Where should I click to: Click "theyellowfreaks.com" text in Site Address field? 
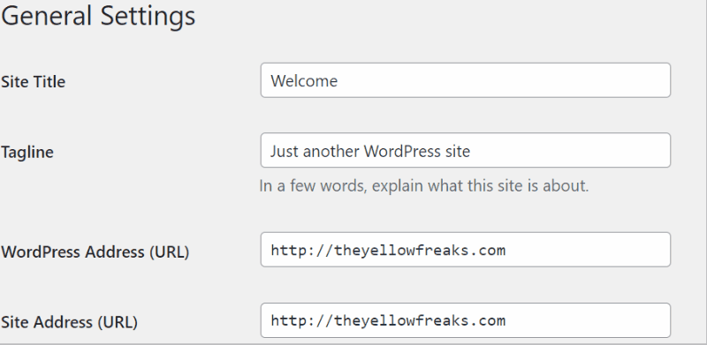pos(421,320)
